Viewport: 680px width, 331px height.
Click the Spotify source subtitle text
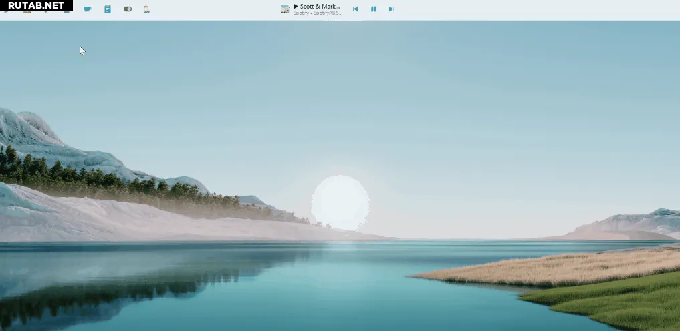pos(318,13)
